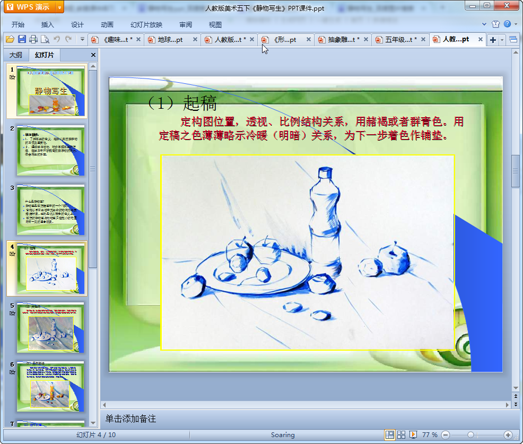Screen dimensions: 523x444
Task: Click the red description text 定构图位置
Action: pyautogui.click(x=311, y=128)
